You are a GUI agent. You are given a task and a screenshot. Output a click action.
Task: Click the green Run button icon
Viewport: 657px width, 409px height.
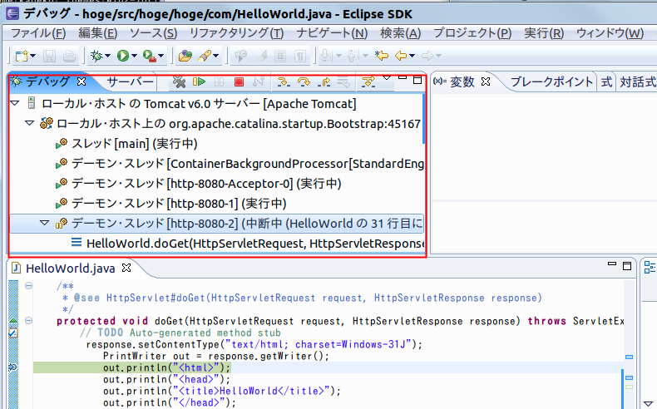[123, 56]
